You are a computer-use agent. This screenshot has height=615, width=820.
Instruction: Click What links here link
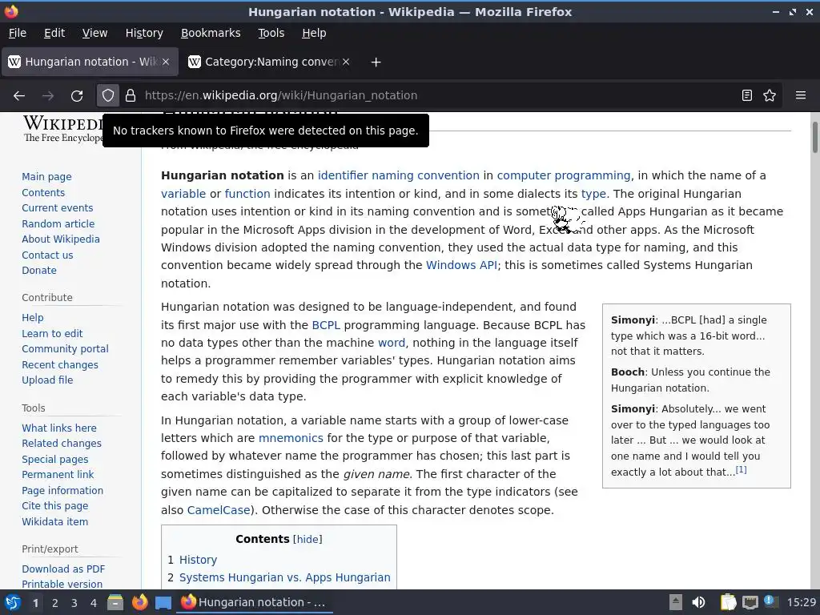[x=59, y=428]
